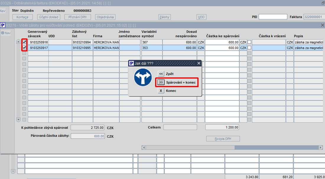Screen dimensions: 325x179
Task: Close the Výběr zálohy window
Action: [323, 25]
